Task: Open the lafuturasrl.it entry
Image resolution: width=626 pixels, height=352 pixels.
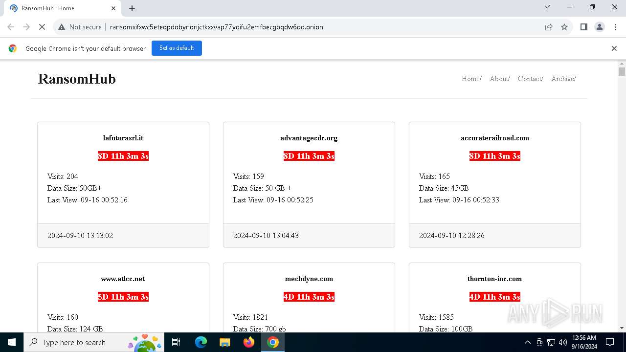Action: (123, 138)
